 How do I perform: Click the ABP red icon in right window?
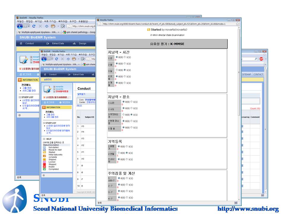click(261, 59)
